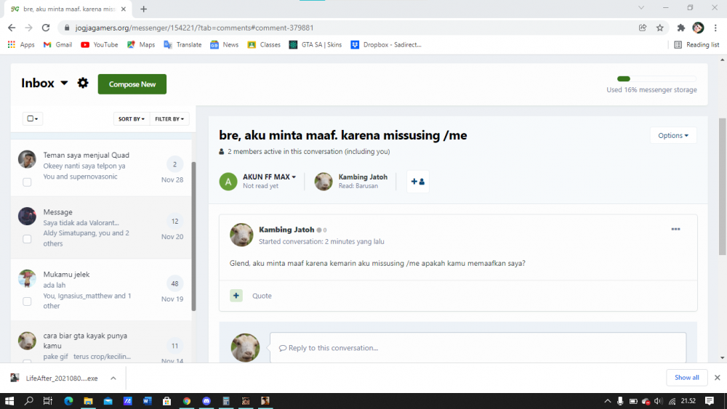The width and height of the screenshot is (727, 409).
Task: Open GTA SA | Skins bookmark
Action: [316, 45]
